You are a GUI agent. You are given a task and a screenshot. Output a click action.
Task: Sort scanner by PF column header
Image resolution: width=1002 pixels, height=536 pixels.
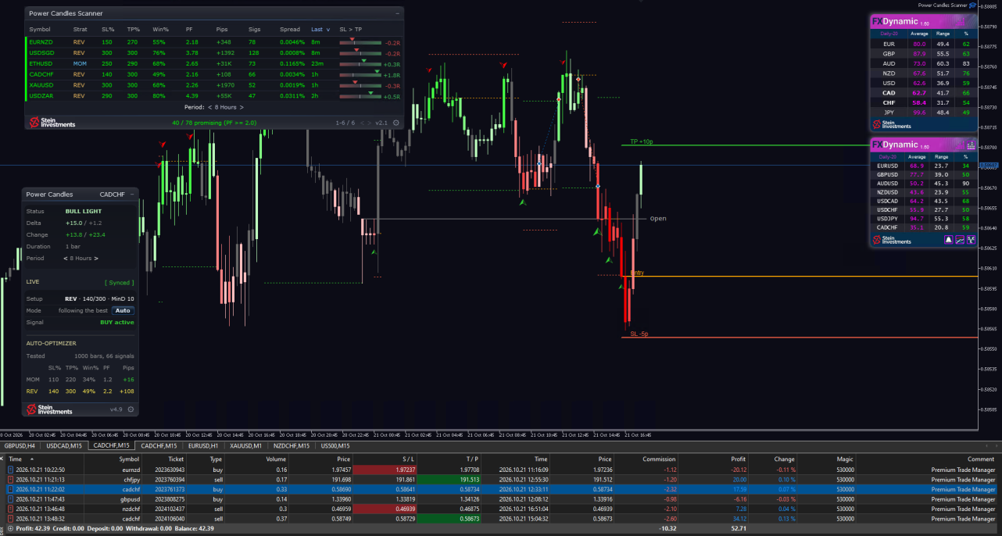189,29
